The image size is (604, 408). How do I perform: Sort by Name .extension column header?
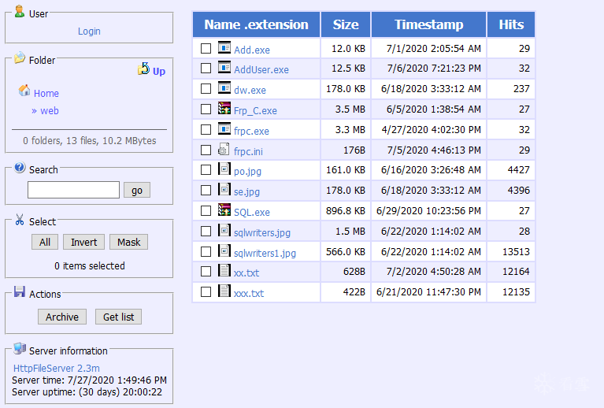coord(256,24)
